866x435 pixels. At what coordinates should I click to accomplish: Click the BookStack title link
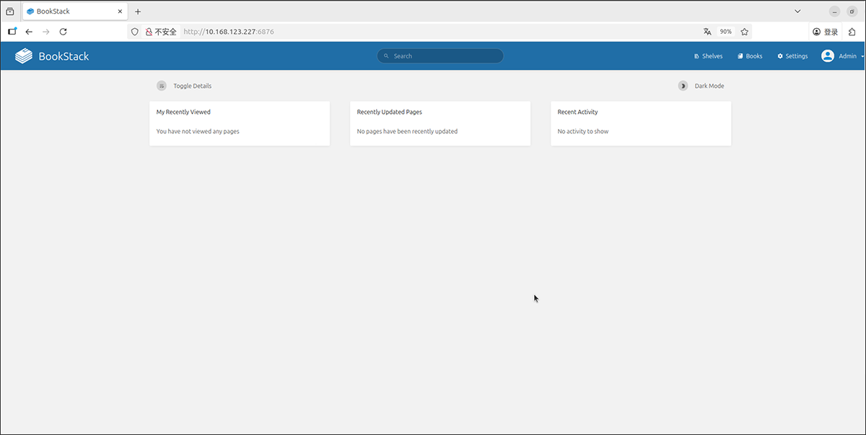tap(64, 56)
